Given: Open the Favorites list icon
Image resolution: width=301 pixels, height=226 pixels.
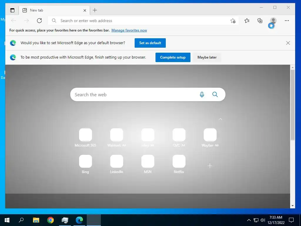Looking at the screenshot, I should [247, 21].
